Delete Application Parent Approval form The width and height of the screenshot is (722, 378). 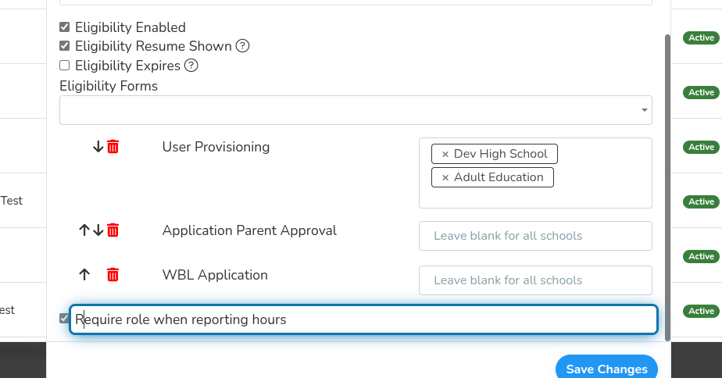113,230
